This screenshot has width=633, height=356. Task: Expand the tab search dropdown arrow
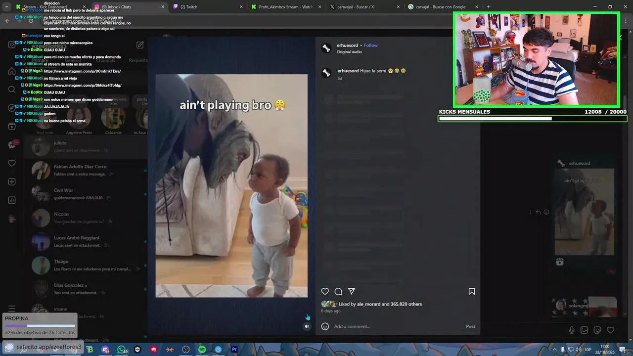point(6,7)
